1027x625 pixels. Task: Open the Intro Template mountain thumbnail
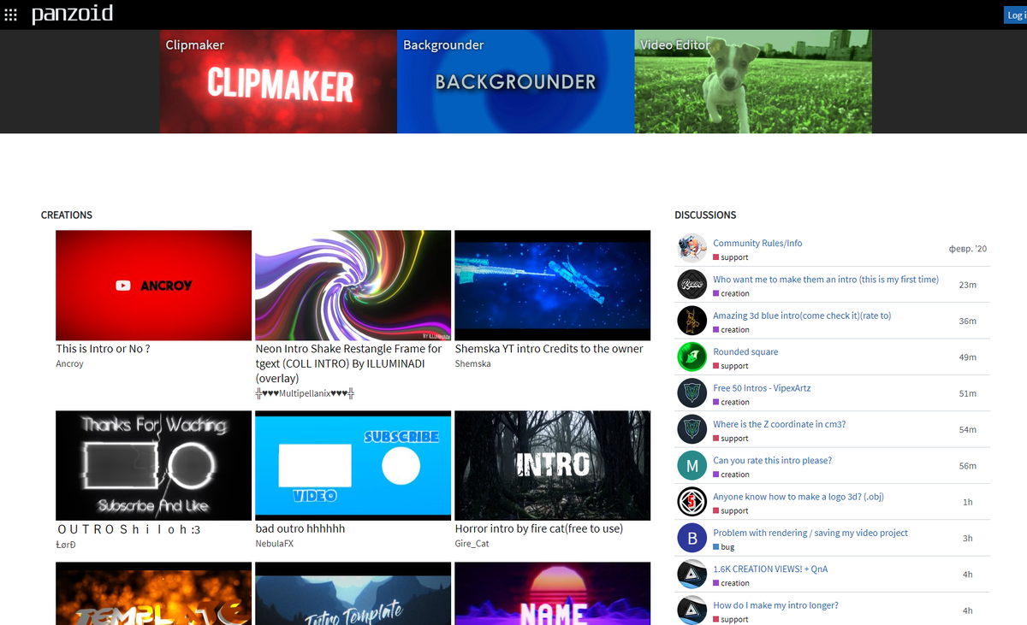pos(353,593)
